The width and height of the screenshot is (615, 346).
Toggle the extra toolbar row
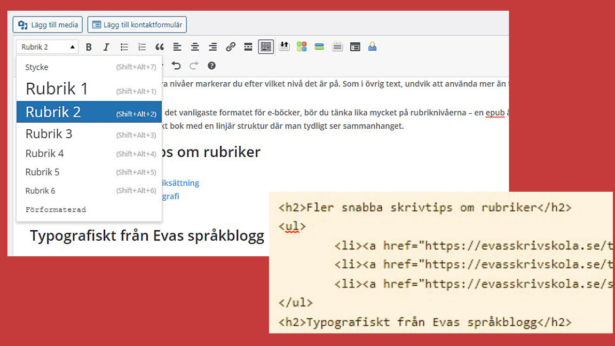coord(266,47)
